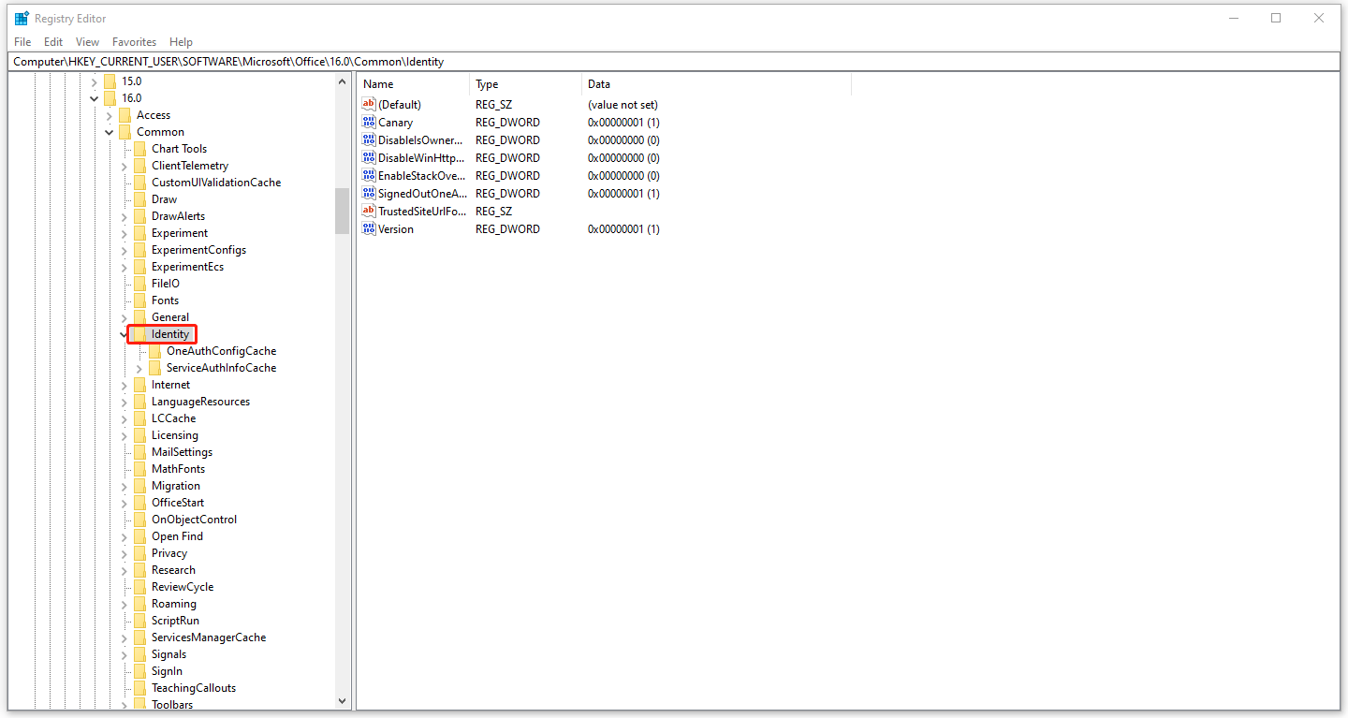The width and height of the screenshot is (1348, 718).
Task: Expand the LanguageResources key
Action: tap(125, 402)
